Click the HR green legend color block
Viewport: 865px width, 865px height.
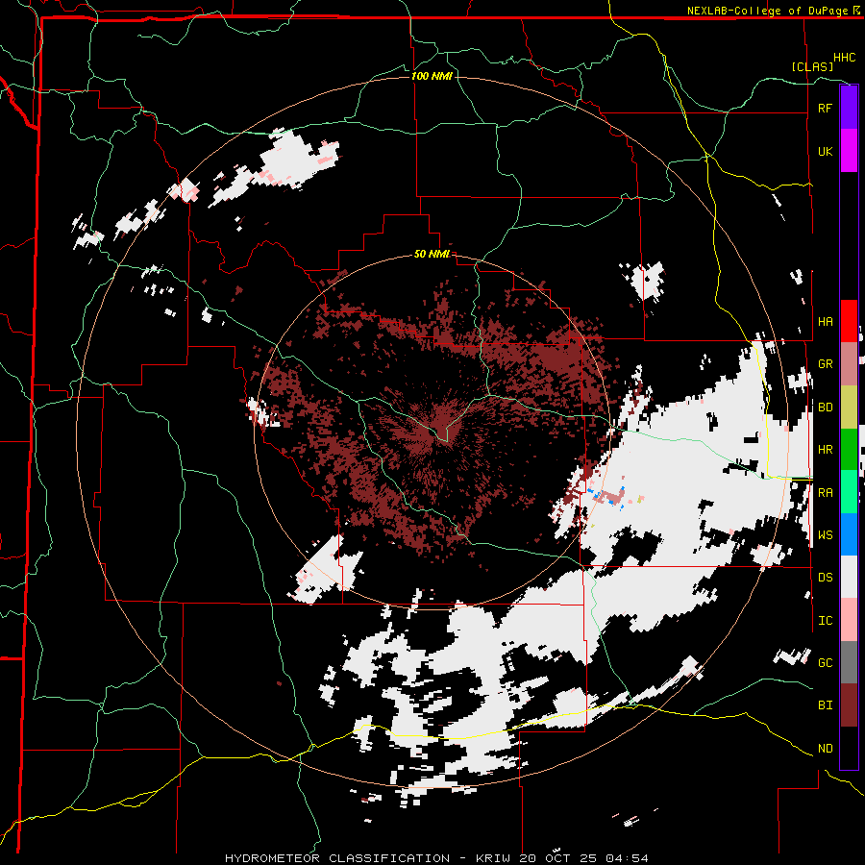tap(849, 449)
